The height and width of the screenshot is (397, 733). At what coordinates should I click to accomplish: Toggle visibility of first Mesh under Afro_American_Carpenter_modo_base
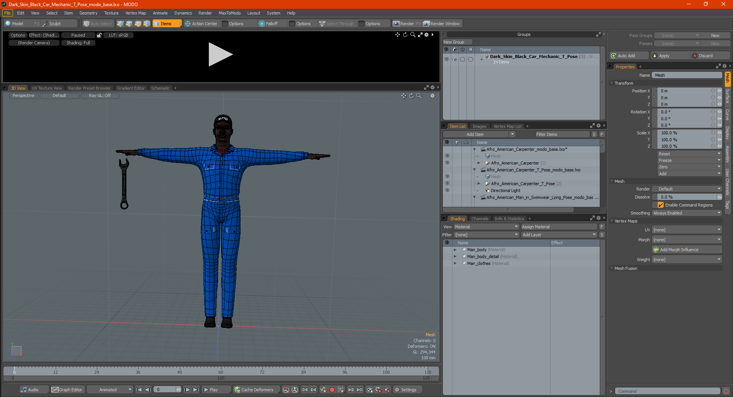pos(447,156)
